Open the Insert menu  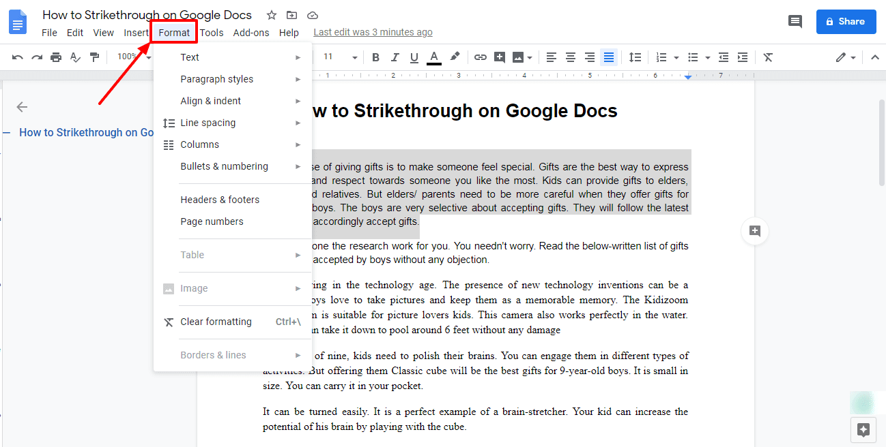[x=136, y=33]
